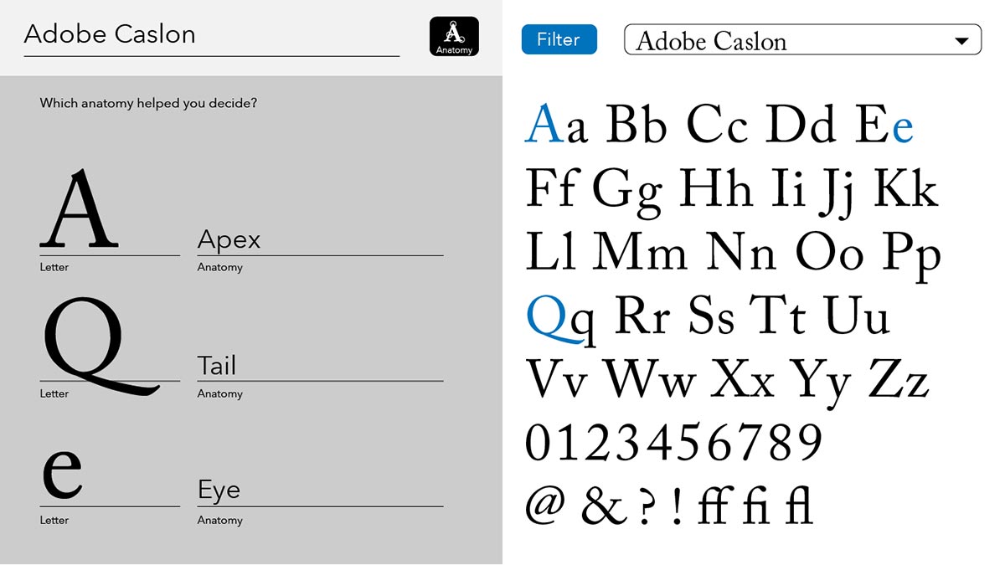Select the Pp glyph pair

[915, 256]
